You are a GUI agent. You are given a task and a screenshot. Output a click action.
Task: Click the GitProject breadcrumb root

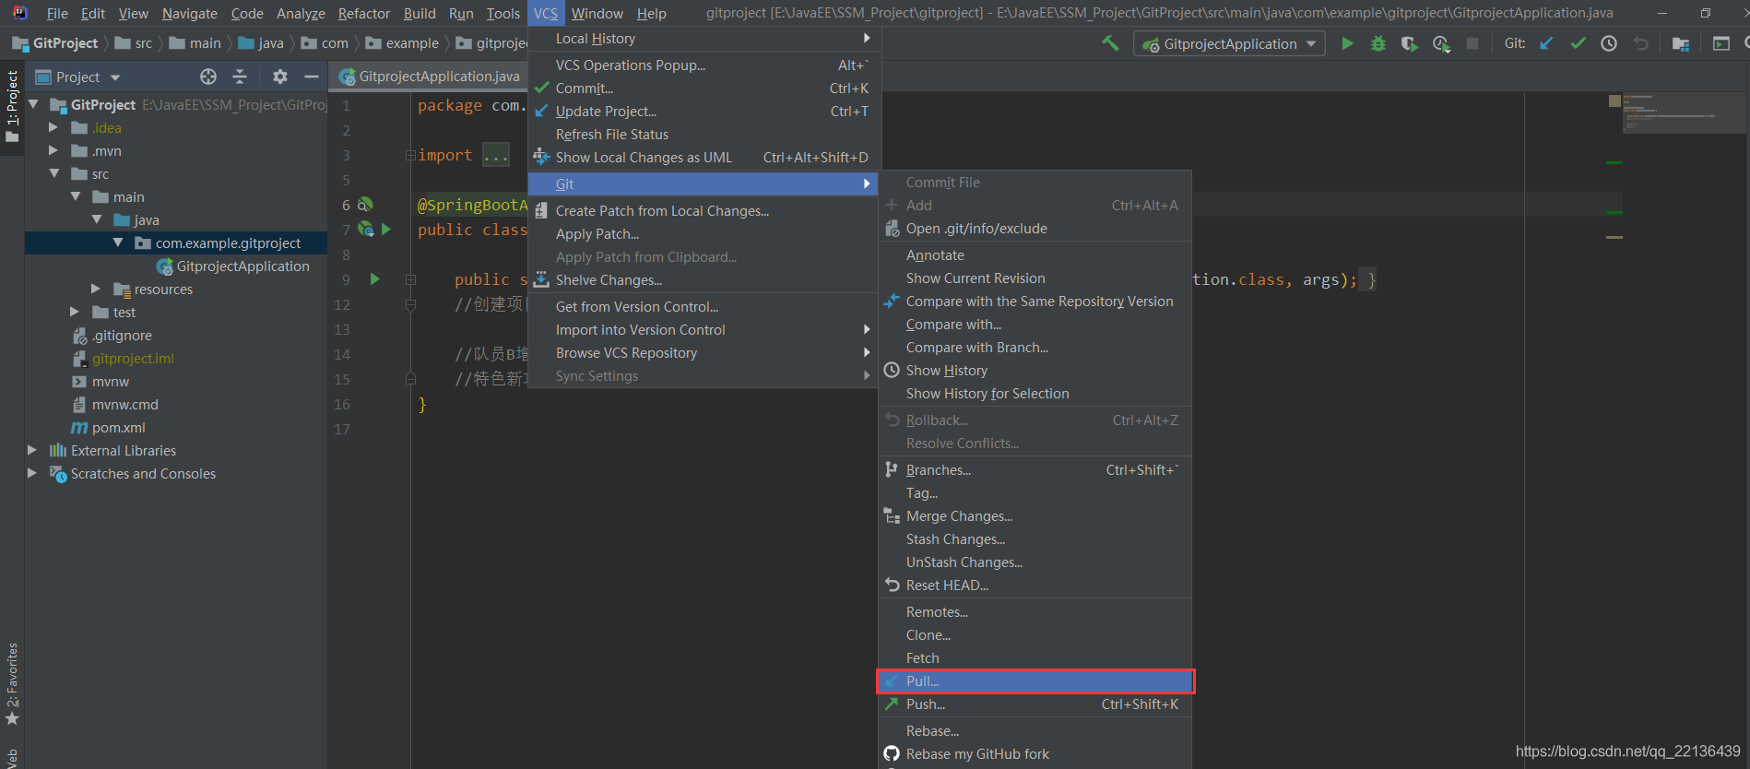coord(55,43)
